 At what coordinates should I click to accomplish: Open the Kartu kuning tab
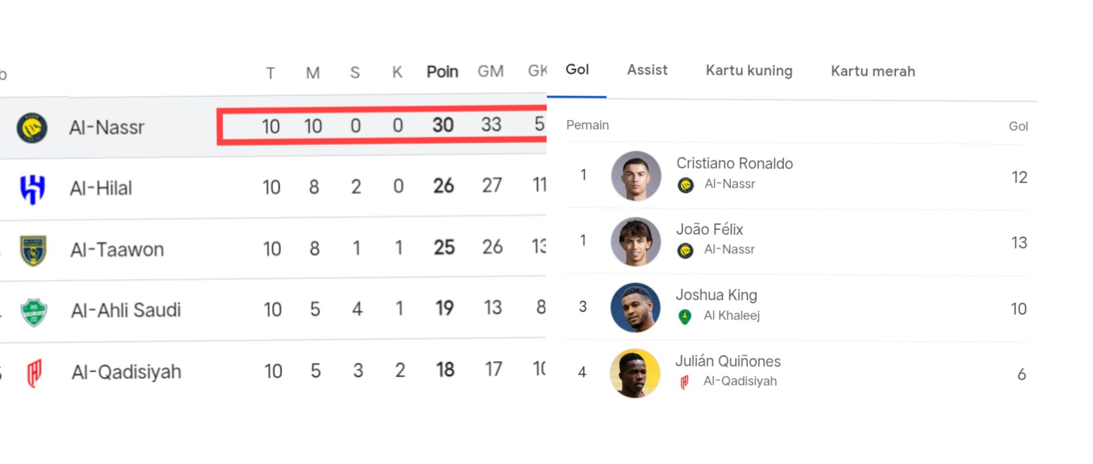tap(749, 71)
